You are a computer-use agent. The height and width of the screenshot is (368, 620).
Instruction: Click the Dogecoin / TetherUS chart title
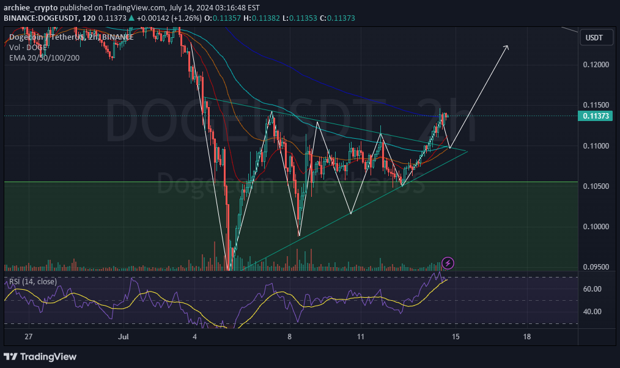pos(71,37)
